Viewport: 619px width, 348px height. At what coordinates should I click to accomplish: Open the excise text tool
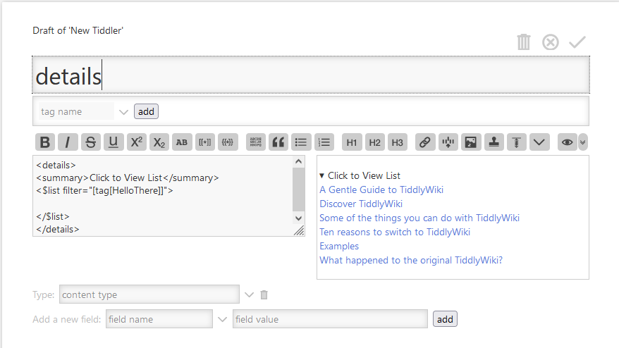[x=448, y=142]
